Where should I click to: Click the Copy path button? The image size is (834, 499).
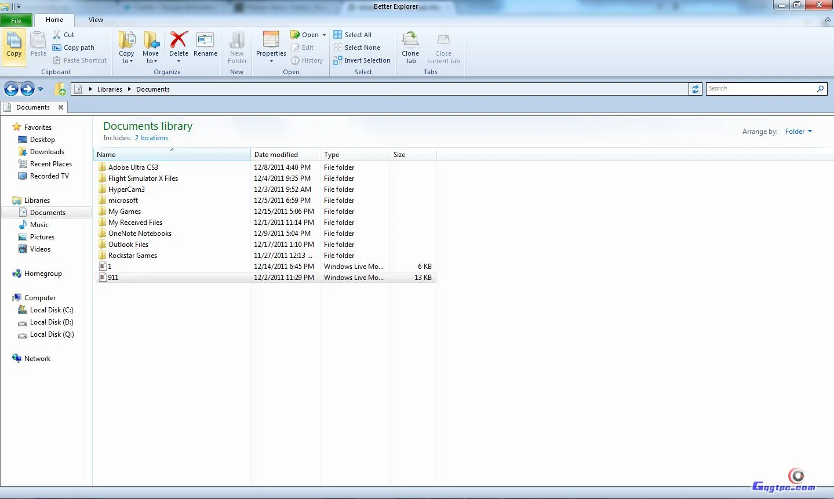point(74,48)
